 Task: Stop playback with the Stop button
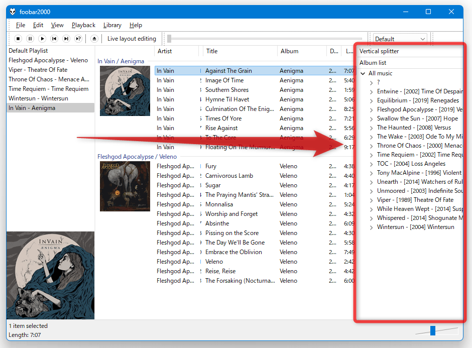(18, 39)
